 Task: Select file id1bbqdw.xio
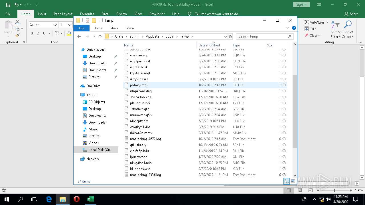click(205, 169)
